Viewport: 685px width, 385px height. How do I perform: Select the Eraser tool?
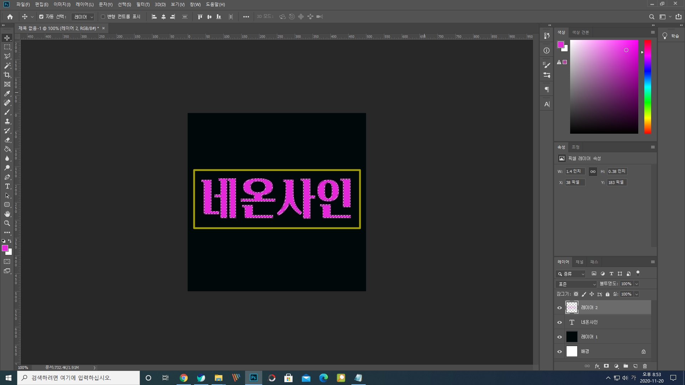click(x=7, y=140)
